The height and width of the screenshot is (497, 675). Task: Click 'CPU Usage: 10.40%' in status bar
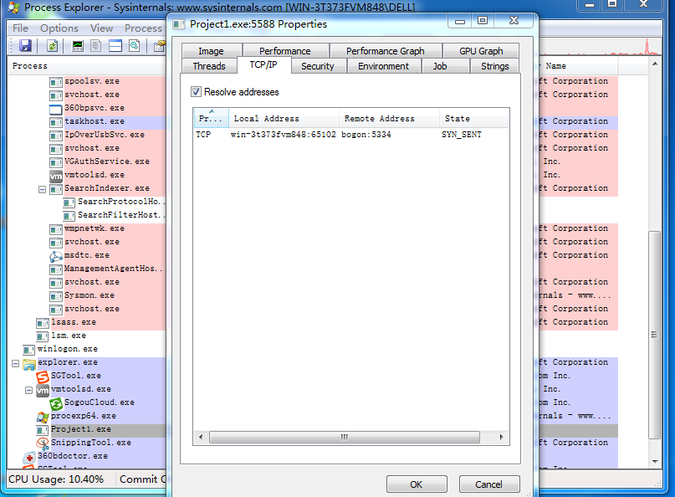(x=56, y=479)
